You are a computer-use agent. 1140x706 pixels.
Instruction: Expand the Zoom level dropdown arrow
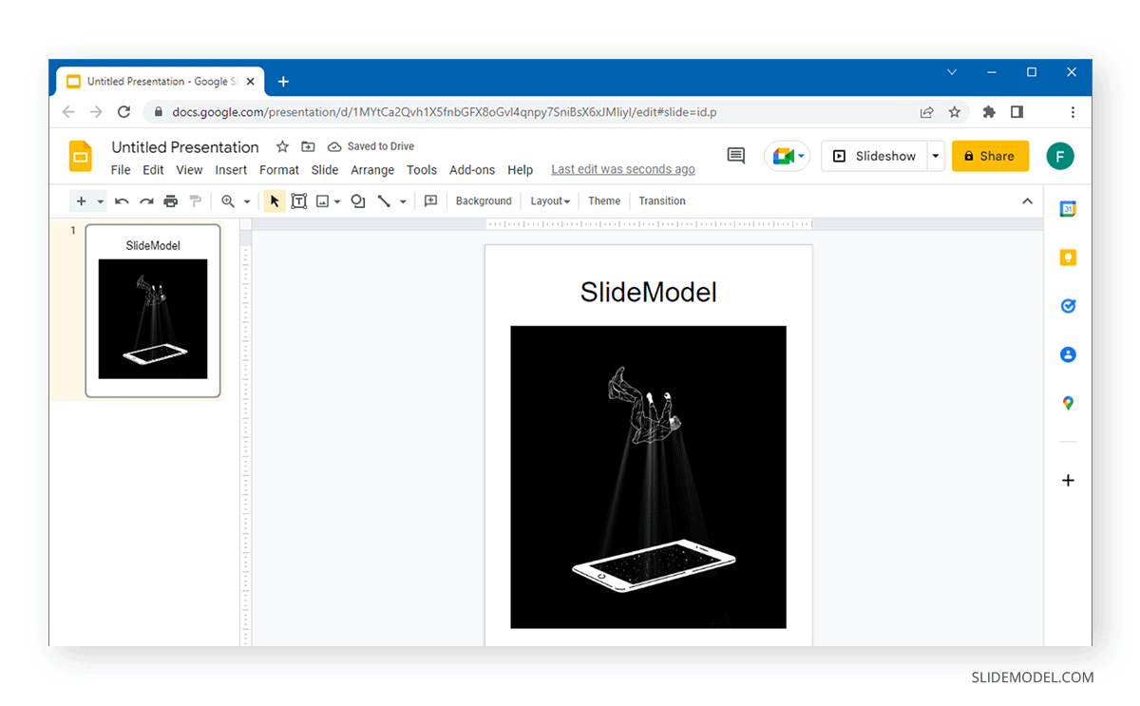coord(247,201)
